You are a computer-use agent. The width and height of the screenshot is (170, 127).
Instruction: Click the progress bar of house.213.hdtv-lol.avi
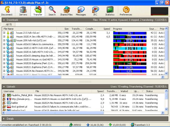click(x=130, y=33)
